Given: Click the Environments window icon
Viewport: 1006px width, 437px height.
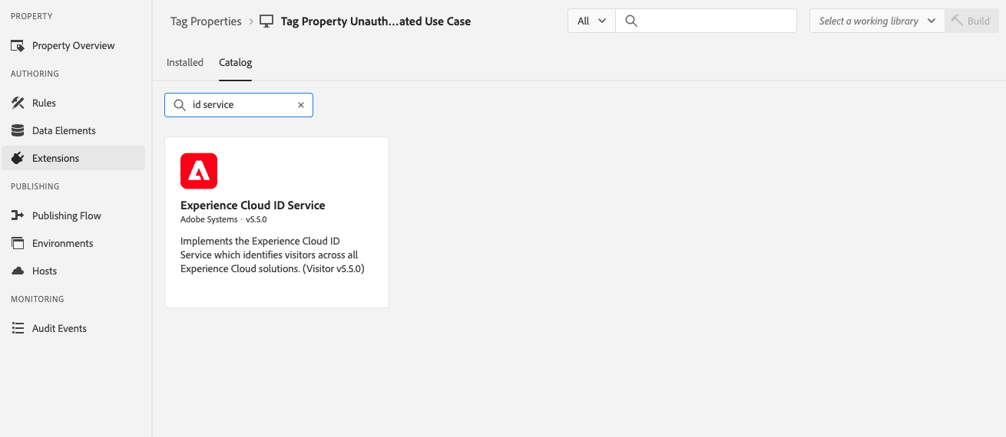Looking at the screenshot, I should pyautogui.click(x=18, y=243).
